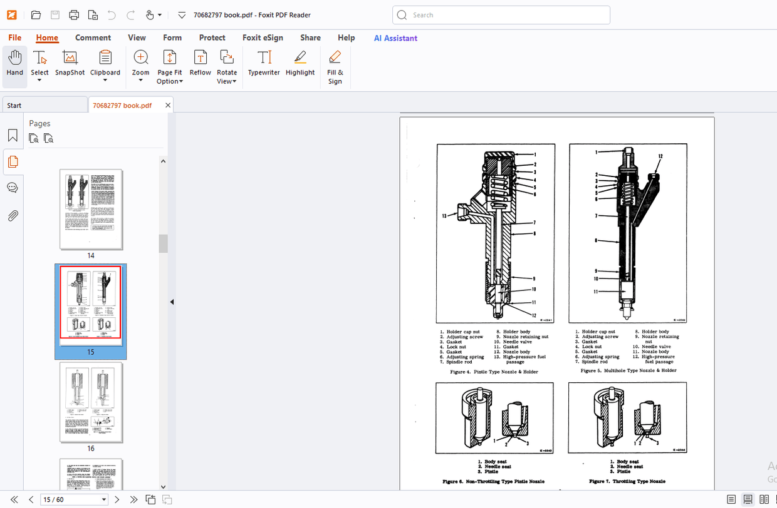Switch to the Form ribbon tab

pos(172,38)
